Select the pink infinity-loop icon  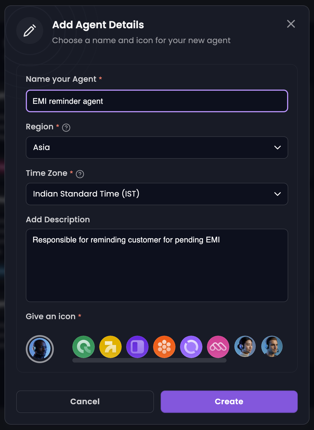pyautogui.click(x=218, y=347)
